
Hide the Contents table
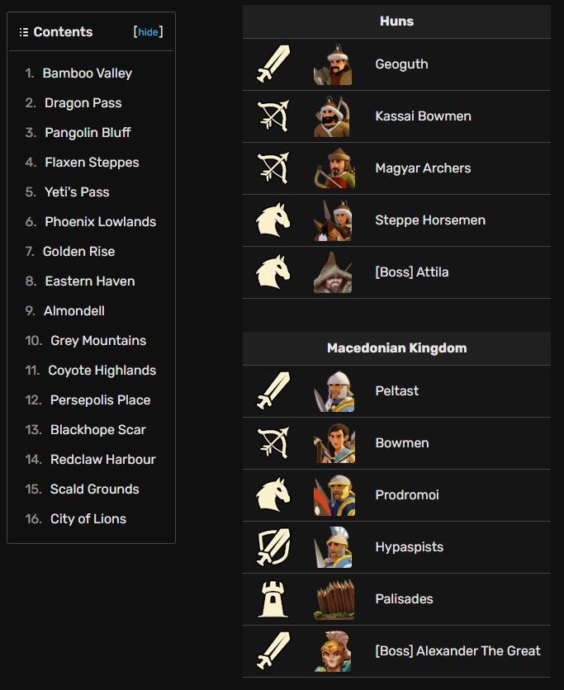point(148,32)
